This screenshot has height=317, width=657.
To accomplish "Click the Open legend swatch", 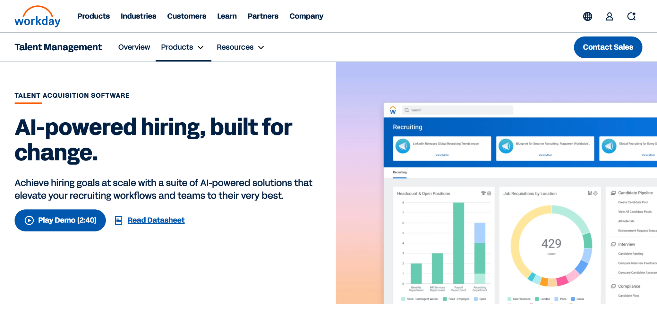I will [x=476, y=299].
